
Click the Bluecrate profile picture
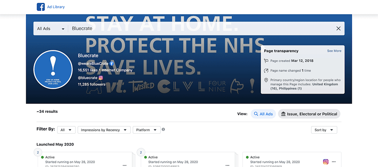pyautogui.click(x=53, y=69)
